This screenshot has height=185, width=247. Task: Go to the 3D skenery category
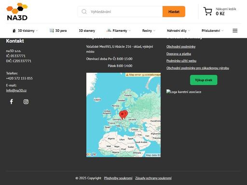tap(87, 31)
